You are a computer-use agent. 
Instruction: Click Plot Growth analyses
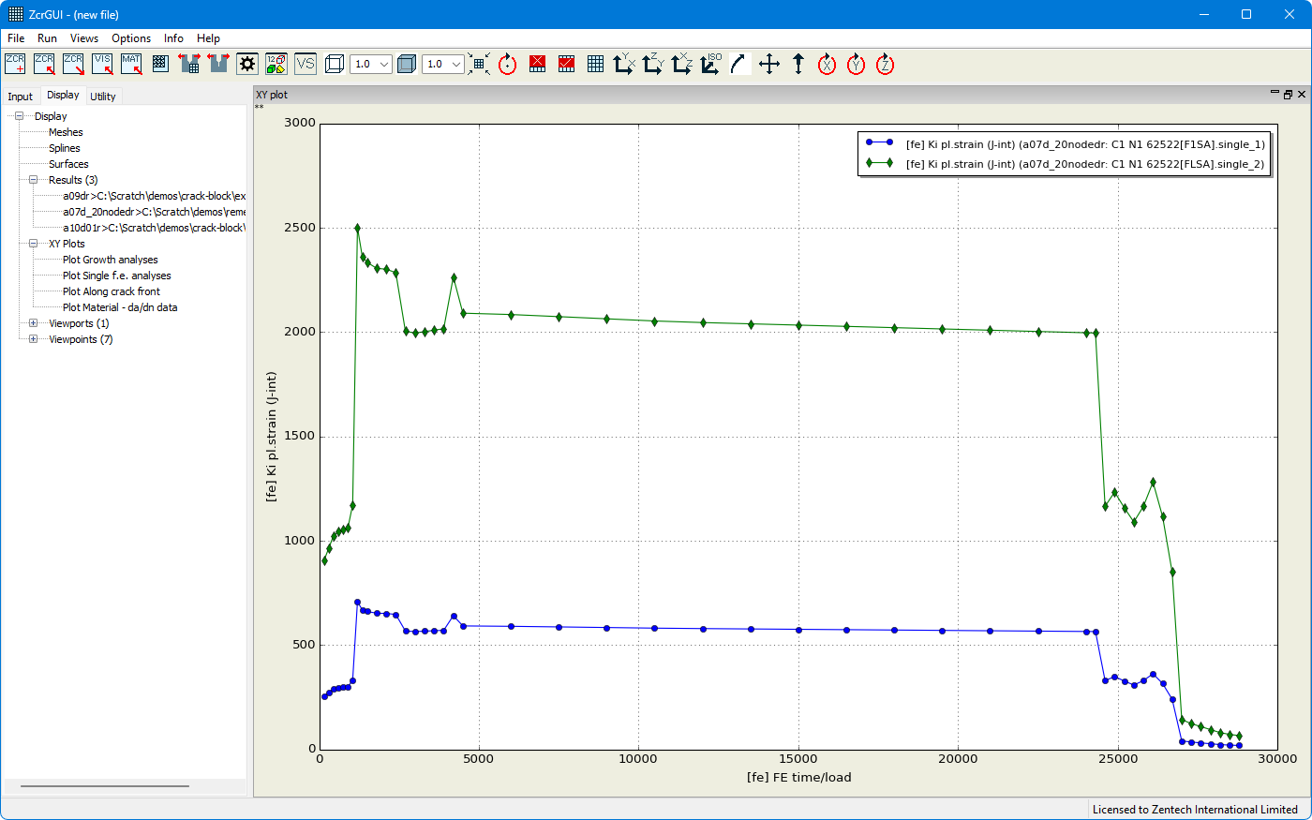click(111, 260)
